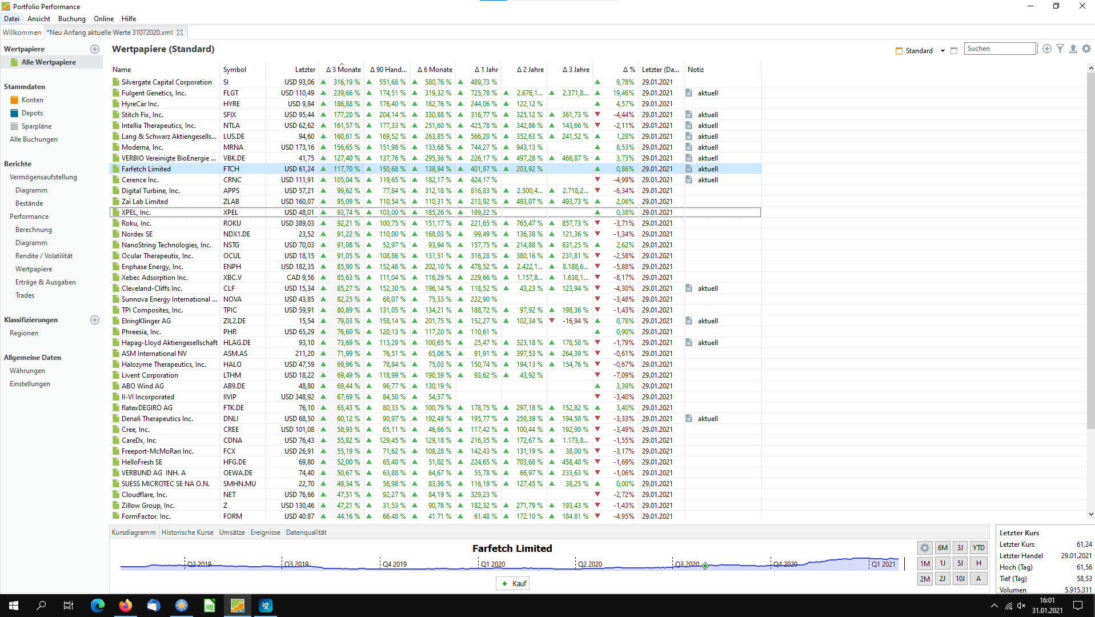Screen dimensions: 1095x617
Task: Click the new view window icon beside Standard
Action: 954,51
